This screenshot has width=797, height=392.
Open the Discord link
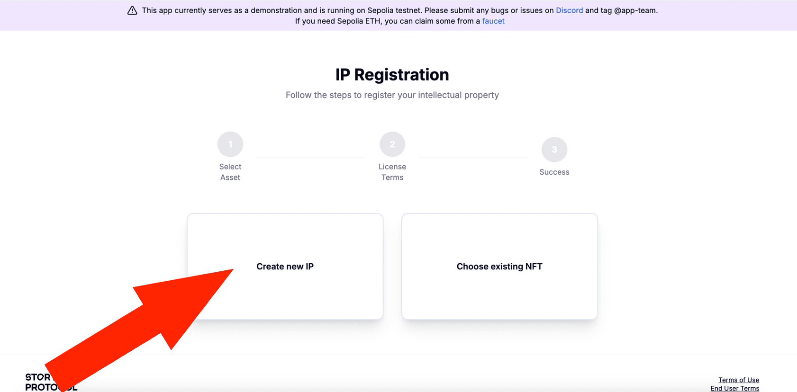[569, 10]
